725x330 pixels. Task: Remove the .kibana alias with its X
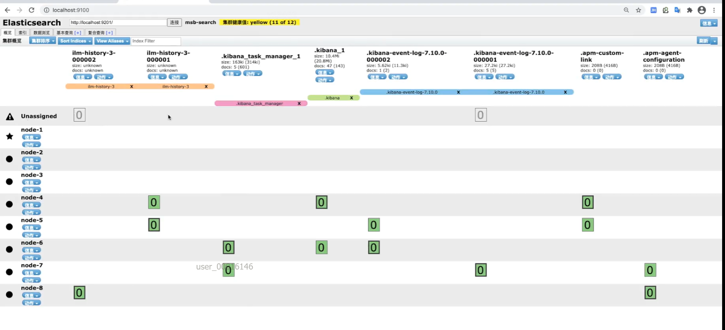tap(351, 98)
